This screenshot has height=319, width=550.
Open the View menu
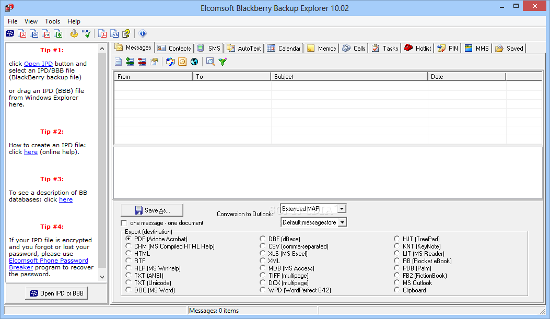click(31, 21)
